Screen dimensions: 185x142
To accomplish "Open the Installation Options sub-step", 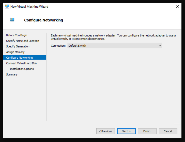I will coord(22,69).
